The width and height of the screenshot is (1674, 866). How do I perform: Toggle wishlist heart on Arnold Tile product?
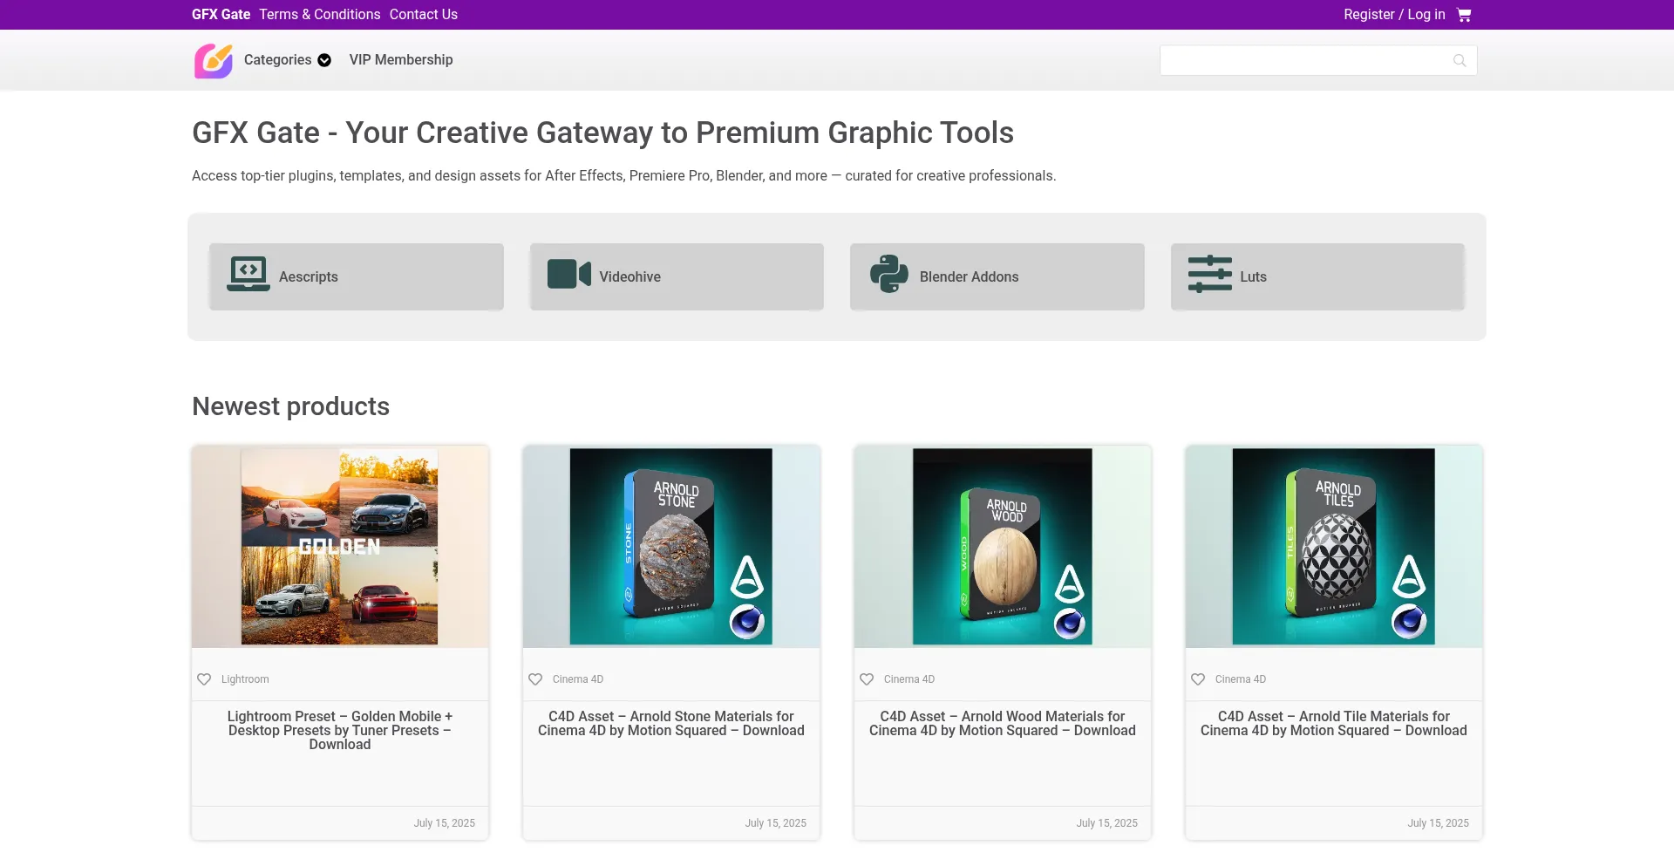click(x=1198, y=679)
